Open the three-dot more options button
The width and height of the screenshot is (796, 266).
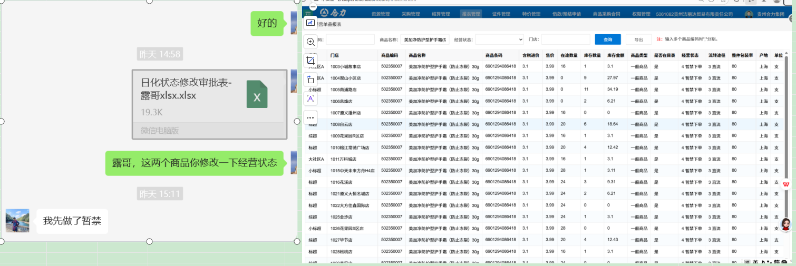point(310,117)
